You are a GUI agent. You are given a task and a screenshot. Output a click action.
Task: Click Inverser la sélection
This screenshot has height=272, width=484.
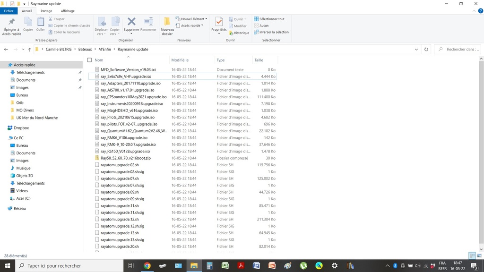point(271,32)
